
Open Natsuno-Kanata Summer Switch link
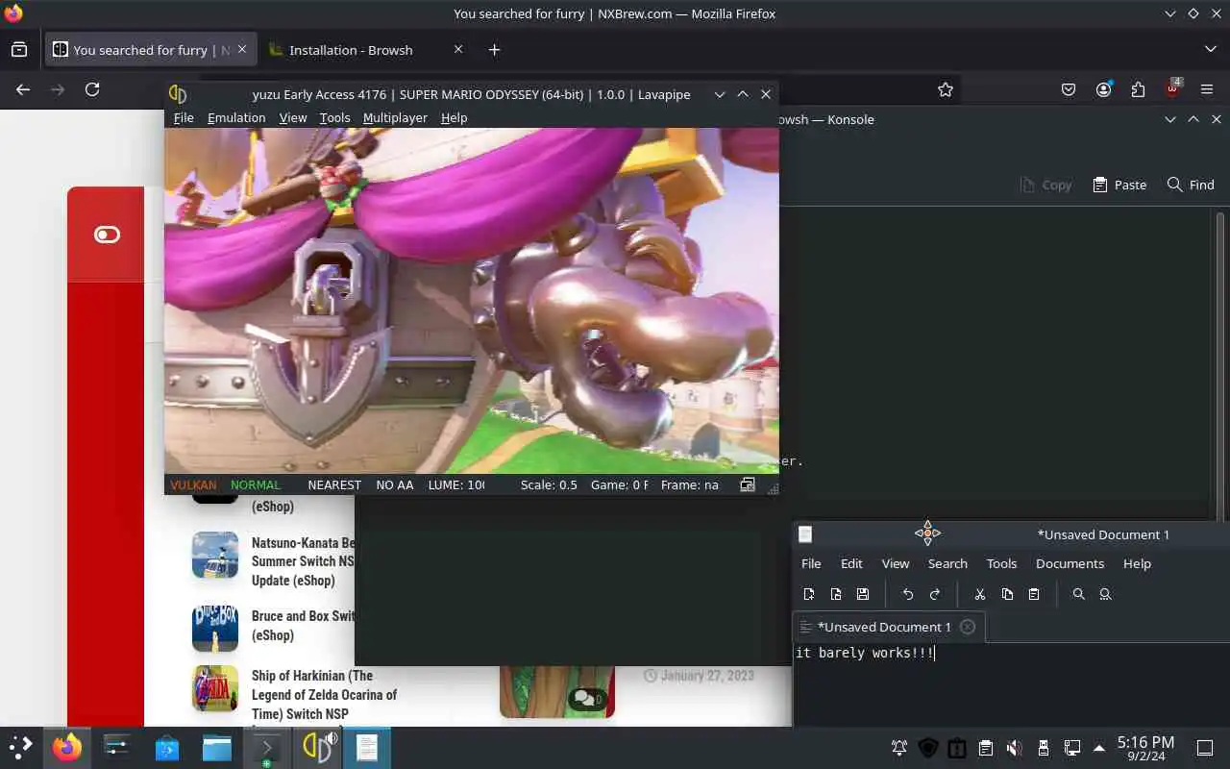[303, 561]
